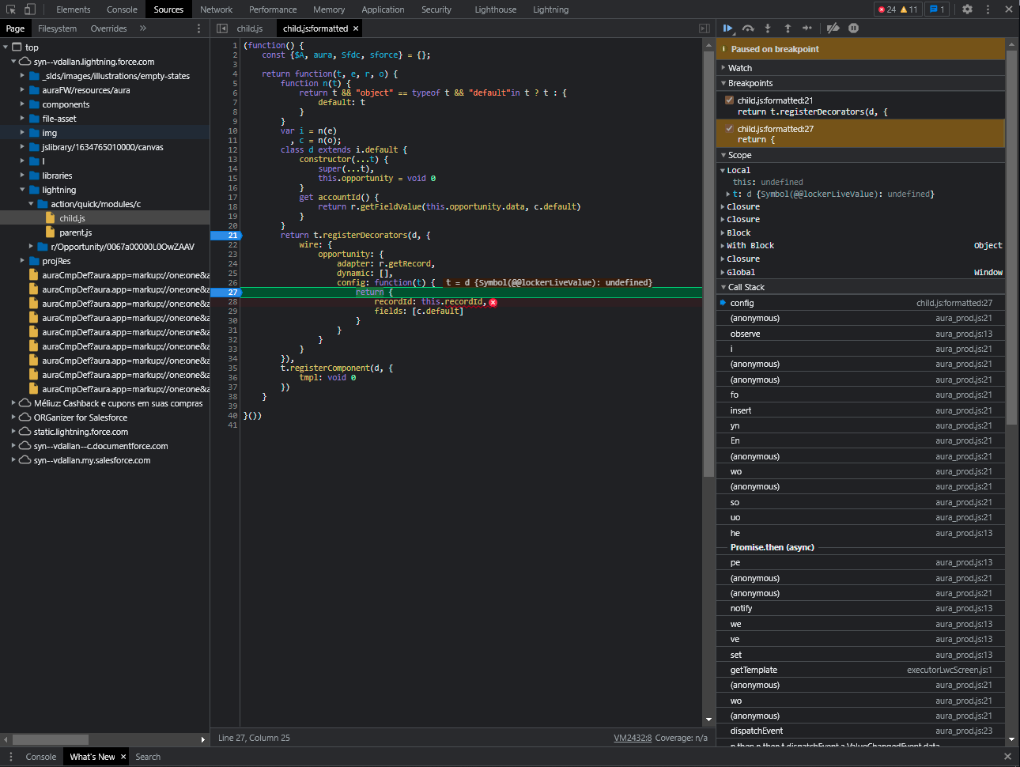Image resolution: width=1020 pixels, height=767 pixels.
Task: Open DevTools more options menu
Action: point(988,9)
